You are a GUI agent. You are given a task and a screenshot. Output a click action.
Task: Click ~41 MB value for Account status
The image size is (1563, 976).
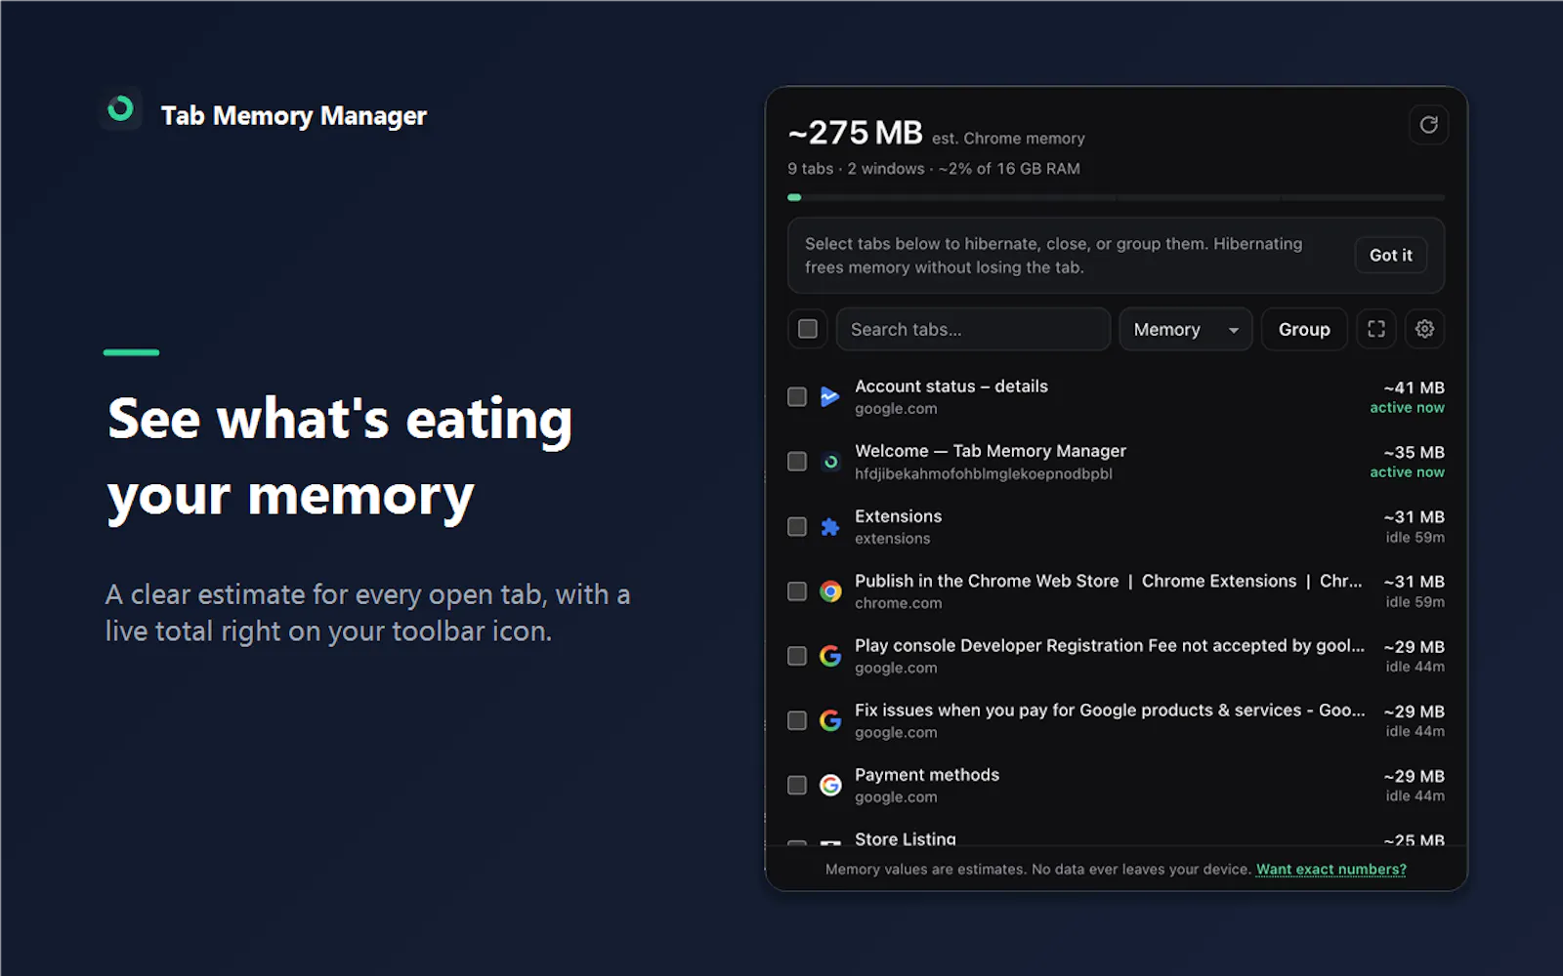pos(1414,387)
